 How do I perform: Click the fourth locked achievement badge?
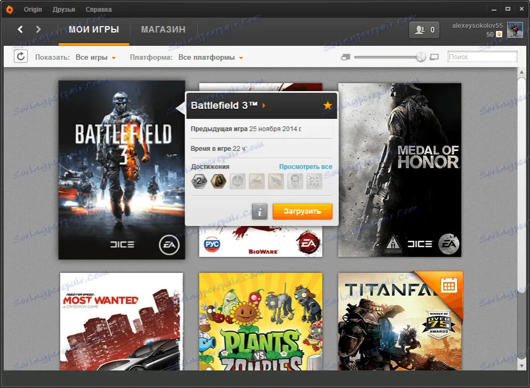tap(256, 182)
